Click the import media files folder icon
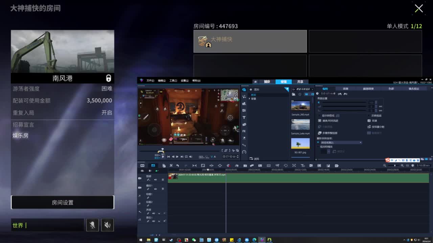The image size is (433, 243). (x=294, y=94)
